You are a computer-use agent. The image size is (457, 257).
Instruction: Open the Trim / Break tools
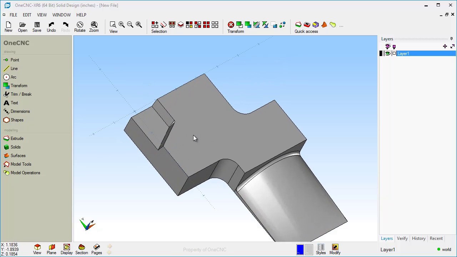17,94
